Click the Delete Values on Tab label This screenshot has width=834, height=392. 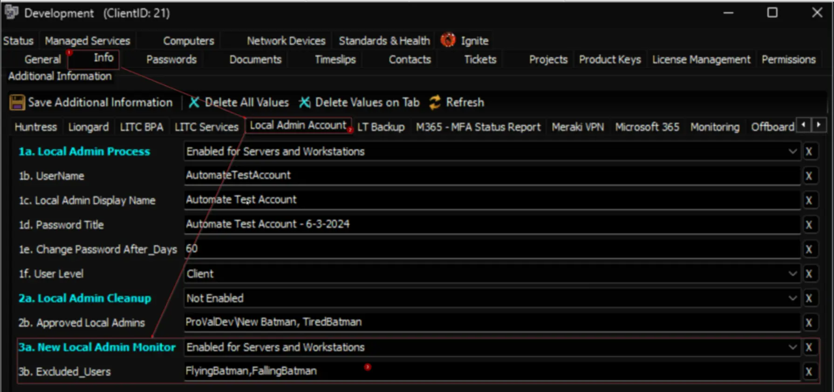click(x=367, y=102)
